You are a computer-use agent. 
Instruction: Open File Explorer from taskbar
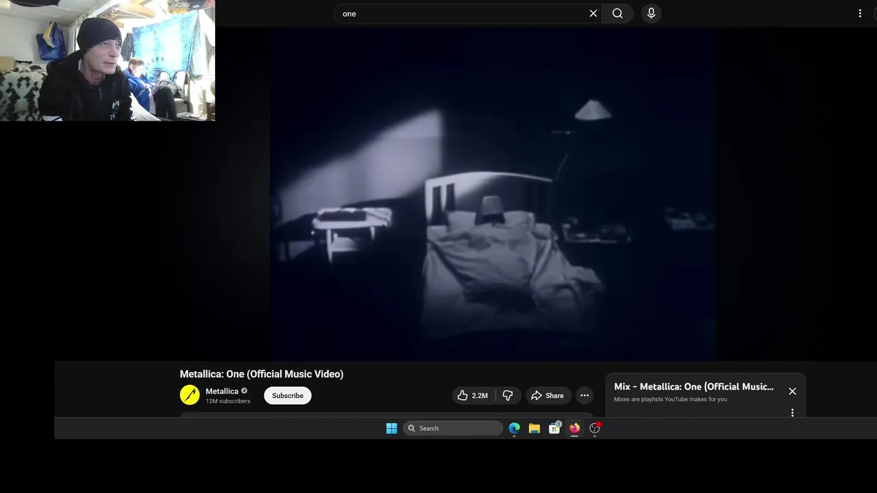tap(534, 428)
